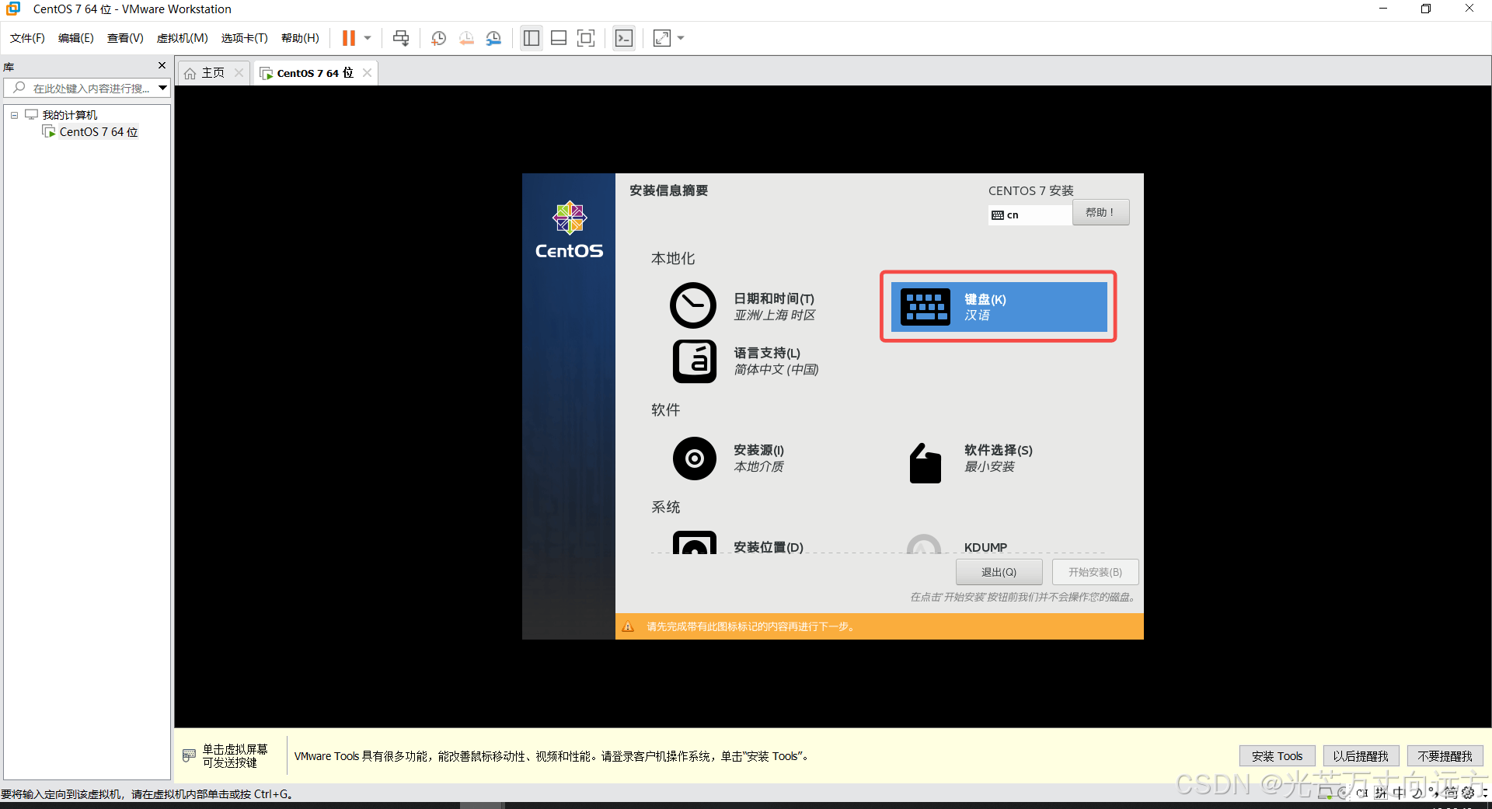
Task: Open the 选项卡(T) menu
Action: pos(244,38)
